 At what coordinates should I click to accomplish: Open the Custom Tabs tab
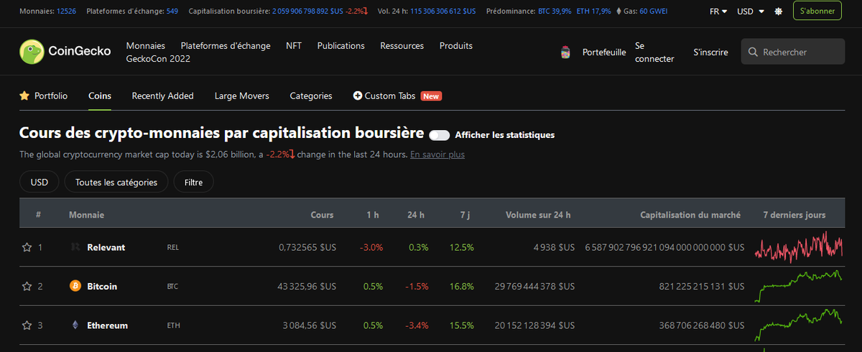(x=397, y=96)
